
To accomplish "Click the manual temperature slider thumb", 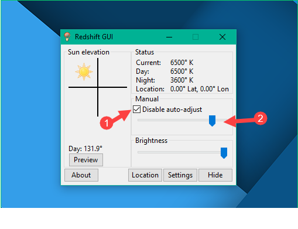I will click(212, 121).
